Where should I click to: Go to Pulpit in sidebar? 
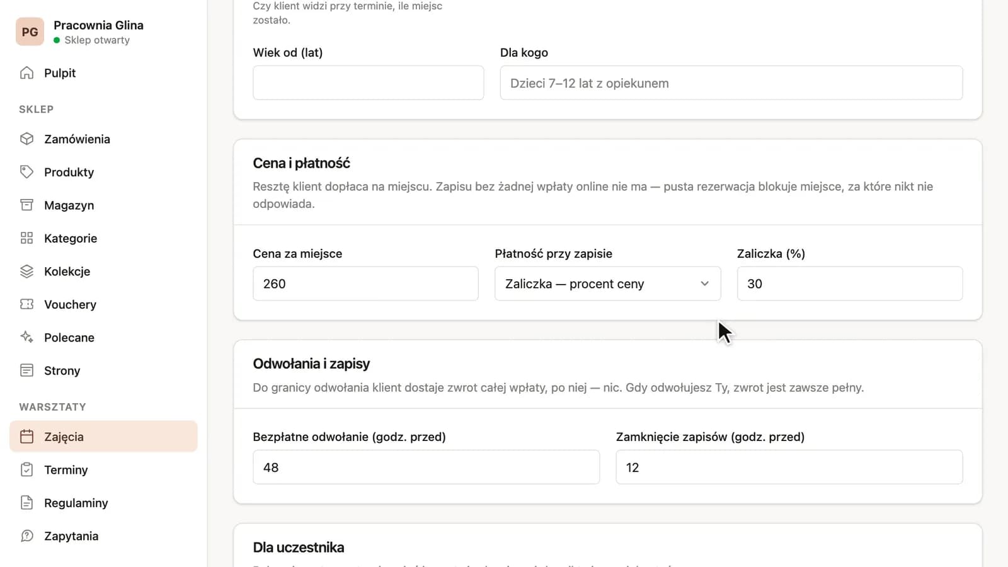[103, 73]
